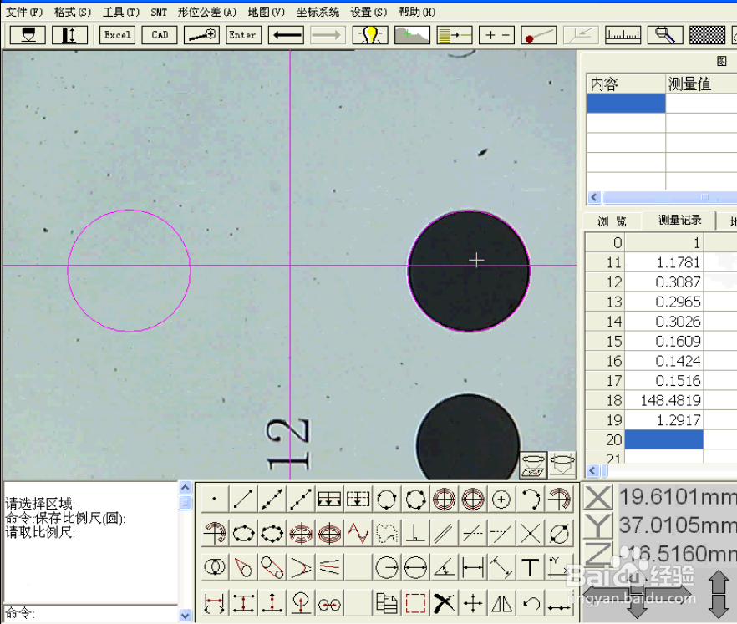Open the 格式(S) menu
Image resolution: width=737 pixels, height=624 pixels.
73,12
